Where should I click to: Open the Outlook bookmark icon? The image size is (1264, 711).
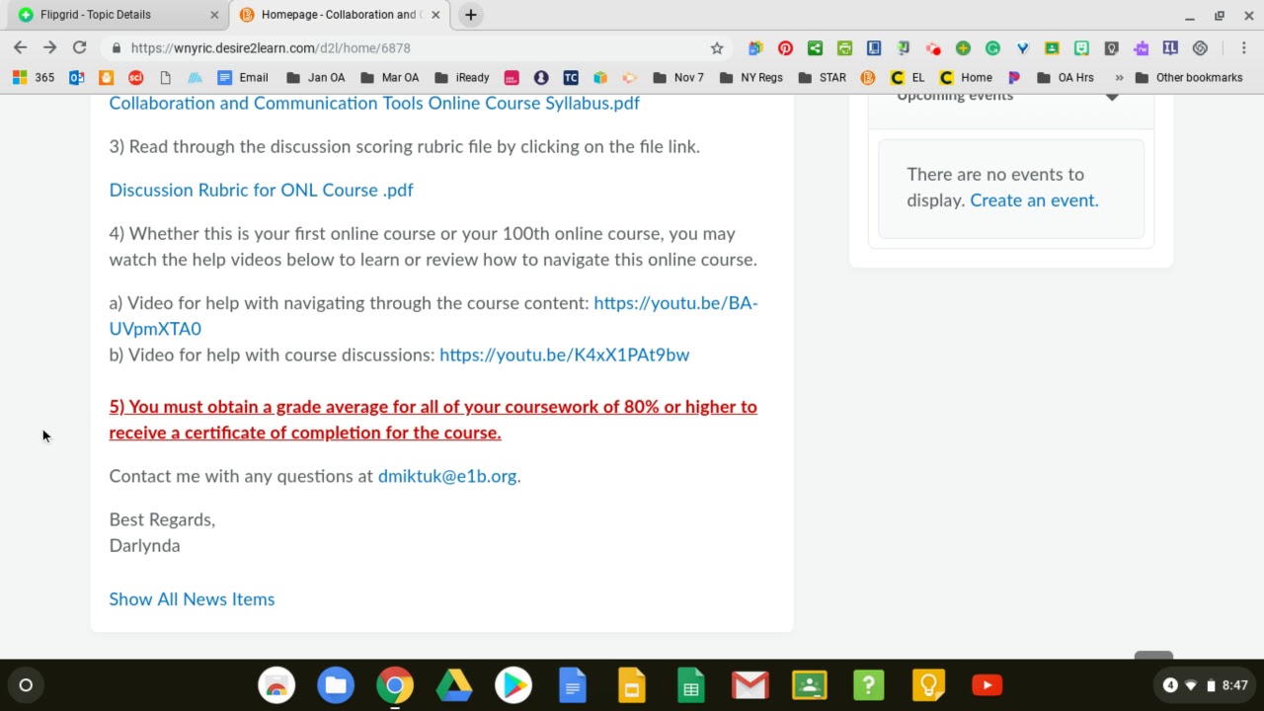[x=77, y=77]
